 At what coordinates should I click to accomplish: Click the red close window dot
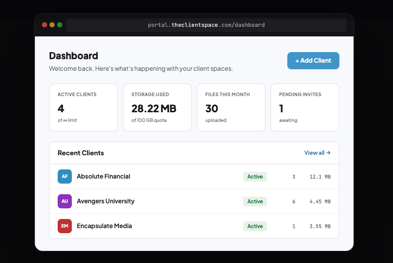[45, 25]
